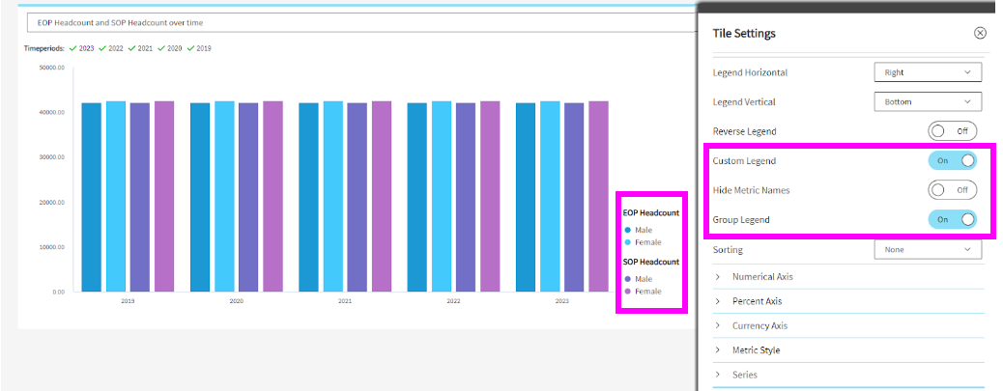Enable the Hide Metric Names switch

pos(952,190)
